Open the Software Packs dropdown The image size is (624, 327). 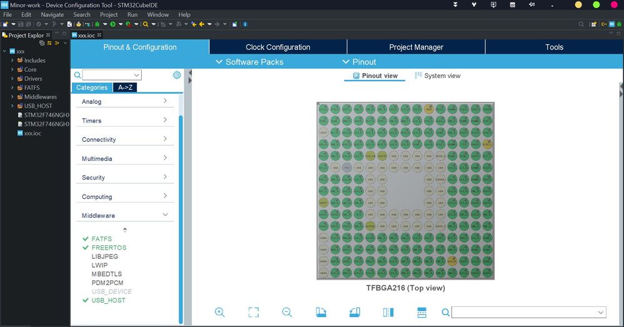click(x=249, y=62)
